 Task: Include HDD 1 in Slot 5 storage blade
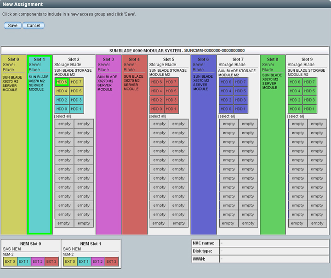click(171, 109)
